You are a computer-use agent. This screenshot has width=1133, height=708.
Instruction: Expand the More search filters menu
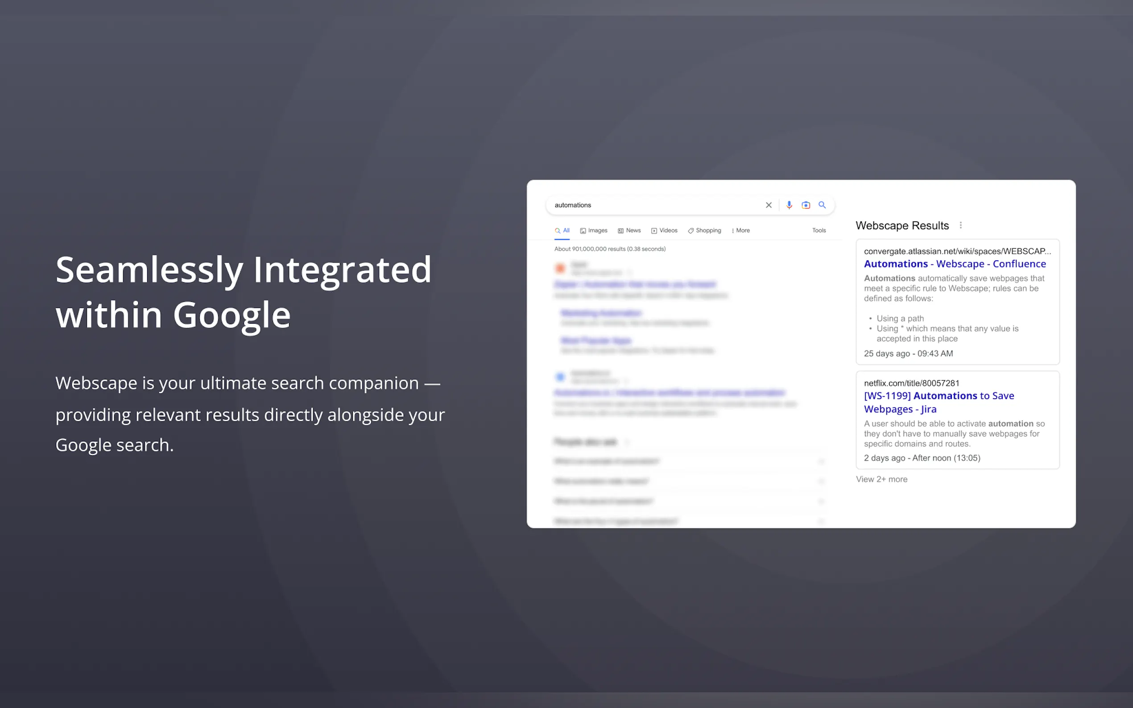coord(740,231)
